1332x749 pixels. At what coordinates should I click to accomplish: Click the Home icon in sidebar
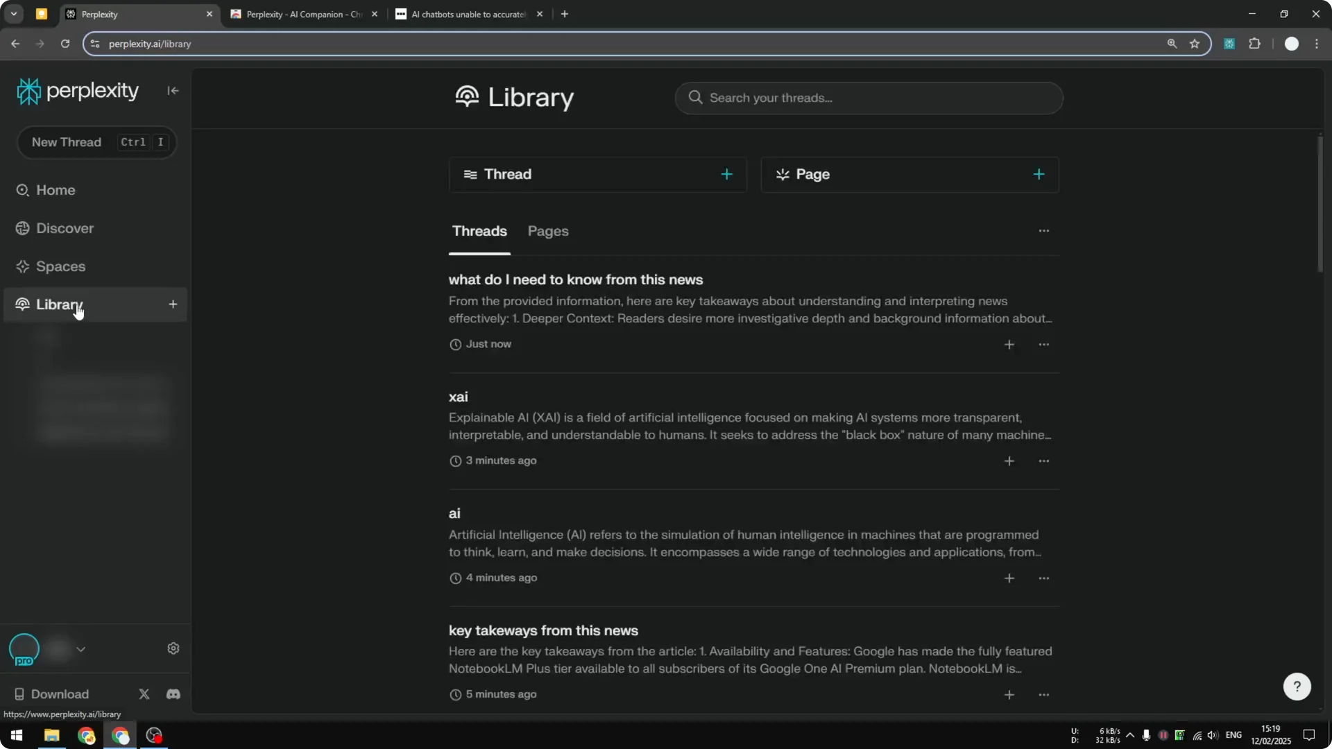(22, 190)
